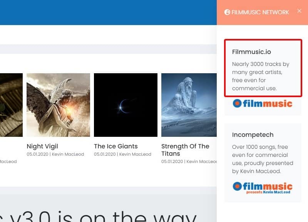Image resolution: width=308 pixels, height=222 pixels.
Task: Select the partially visible piano artwork
Action: click(x=11, y=105)
